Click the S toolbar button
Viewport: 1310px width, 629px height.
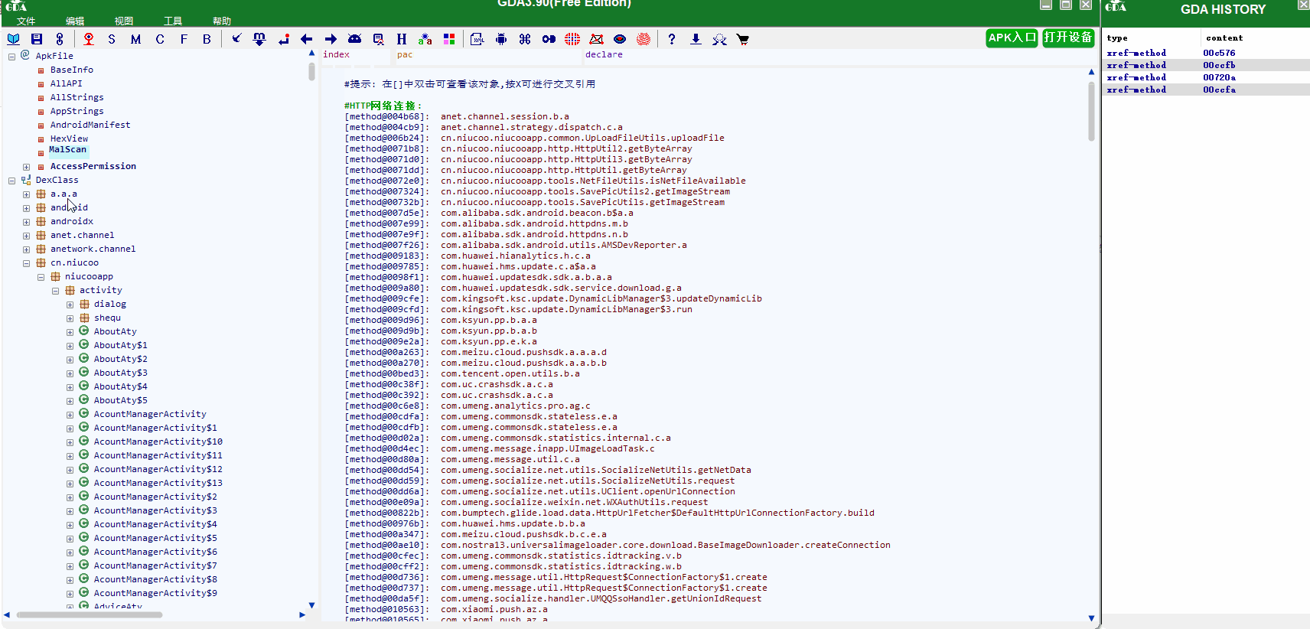click(x=112, y=39)
